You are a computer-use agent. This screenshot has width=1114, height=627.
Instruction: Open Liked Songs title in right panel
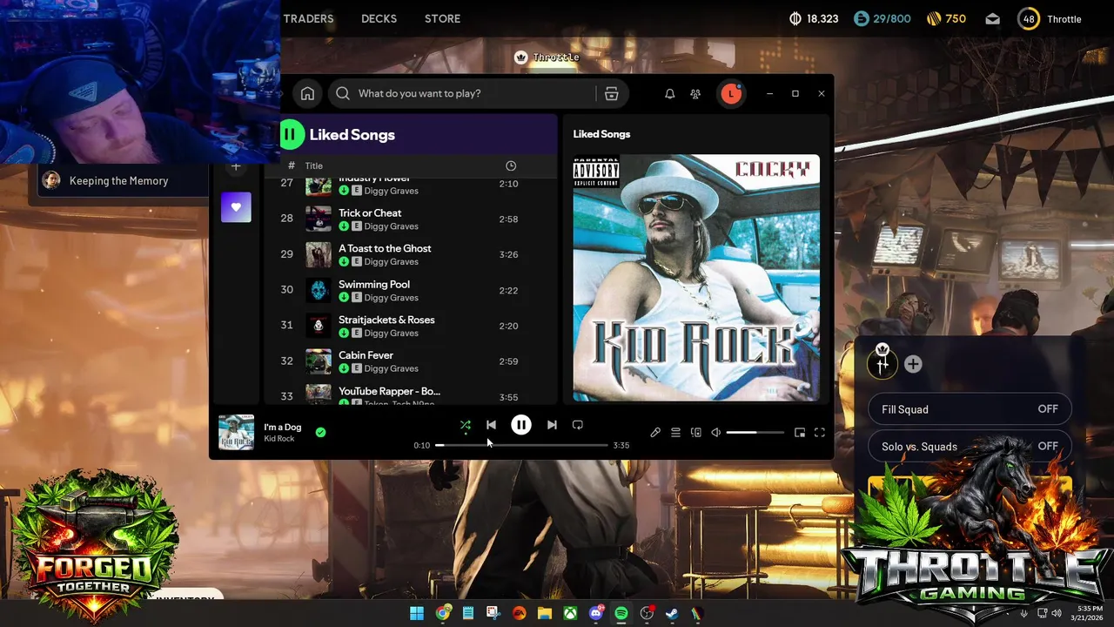(601, 134)
